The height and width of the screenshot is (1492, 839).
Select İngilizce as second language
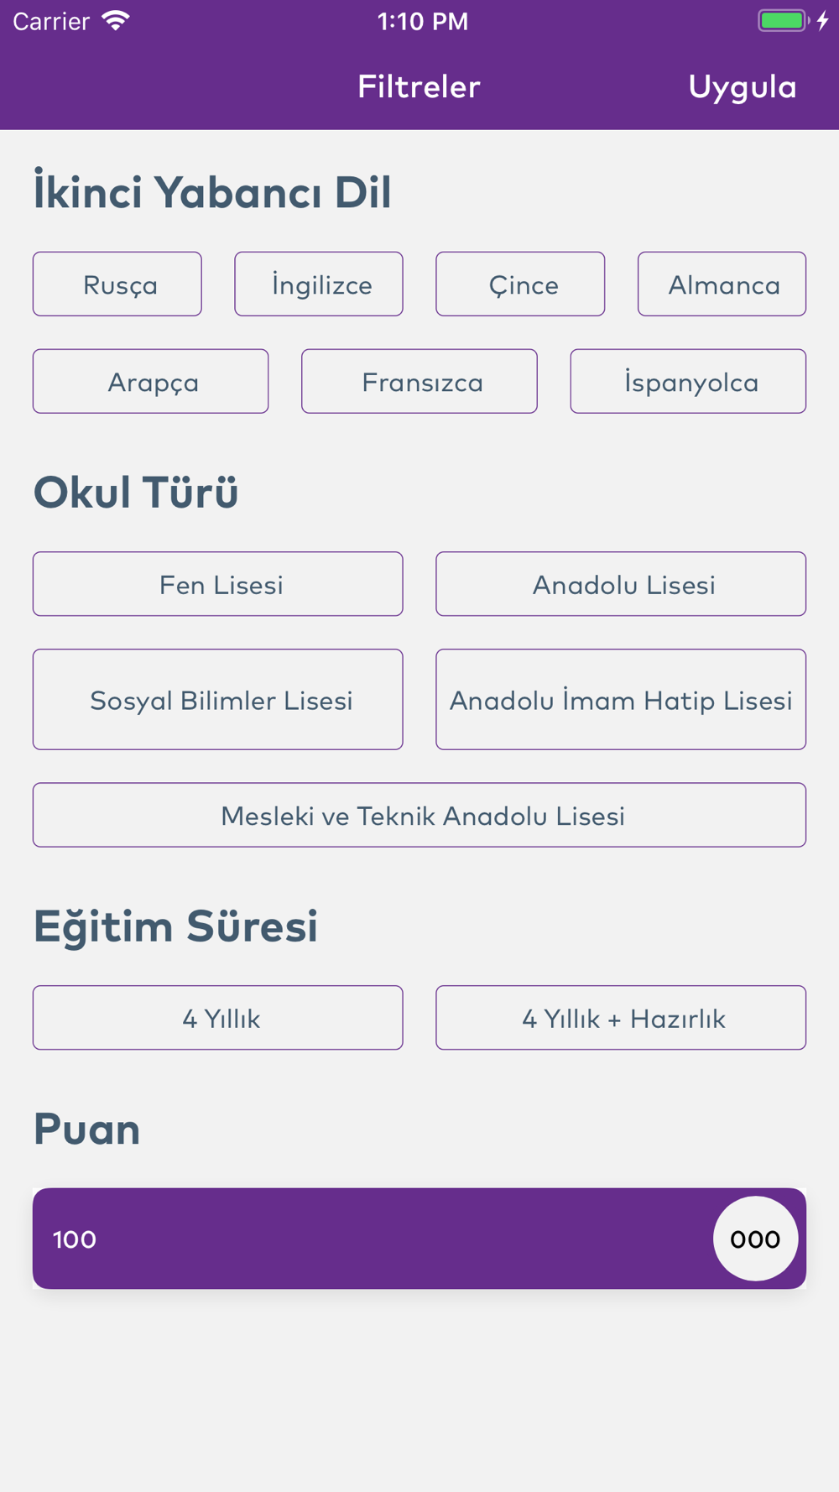pyautogui.click(x=319, y=284)
